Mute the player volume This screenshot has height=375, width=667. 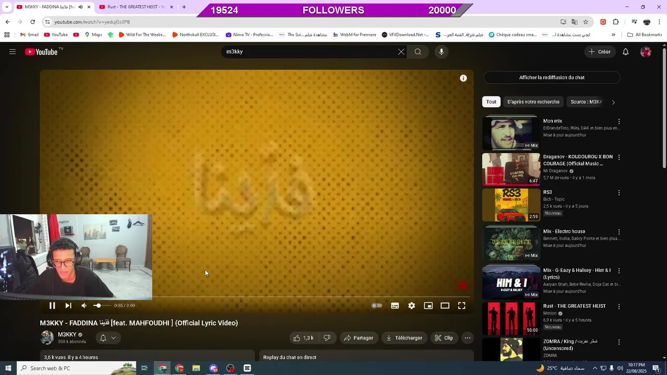[x=84, y=306]
